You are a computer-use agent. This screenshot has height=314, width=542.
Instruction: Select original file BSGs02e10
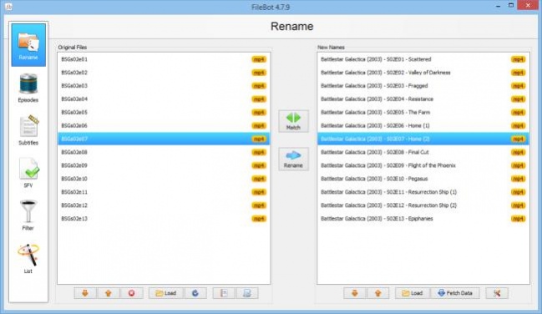point(164,179)
